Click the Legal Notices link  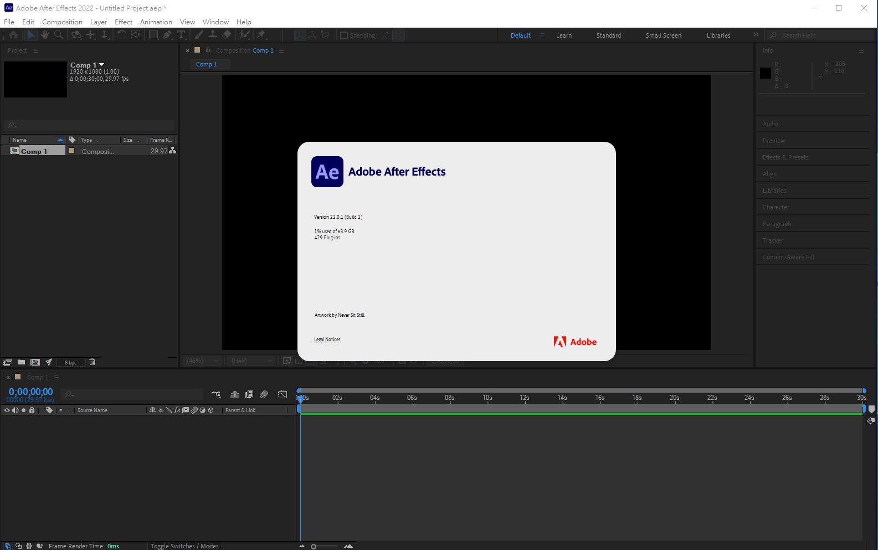coord(327,340)
